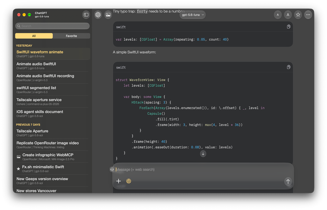Image resolution: width=327 pixels, height=210 pixels.
Task: Click the ChatGPT window title text
Action: tap(41, 13)
